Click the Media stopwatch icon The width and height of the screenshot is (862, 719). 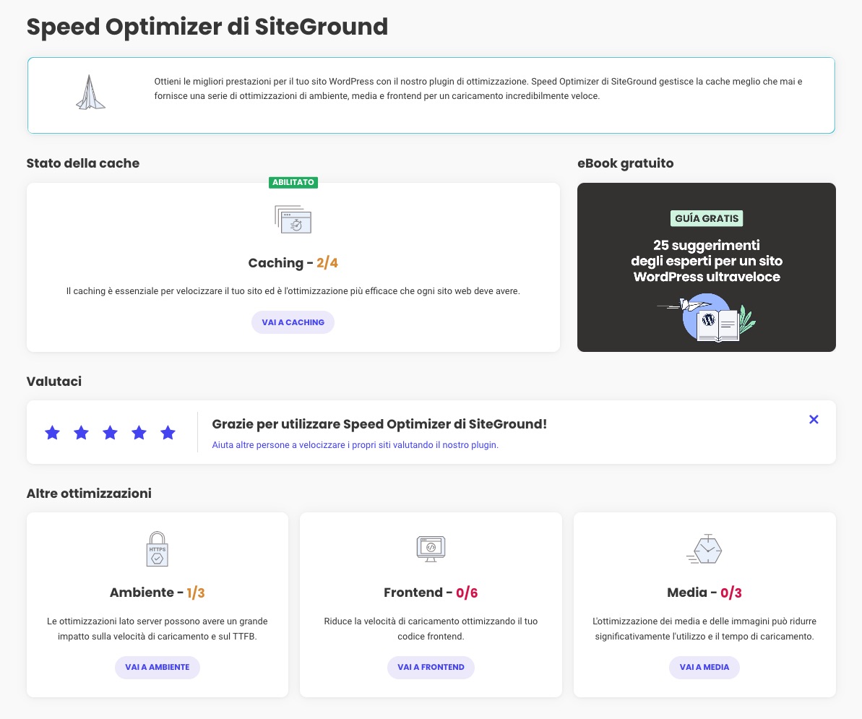point(704,548)
